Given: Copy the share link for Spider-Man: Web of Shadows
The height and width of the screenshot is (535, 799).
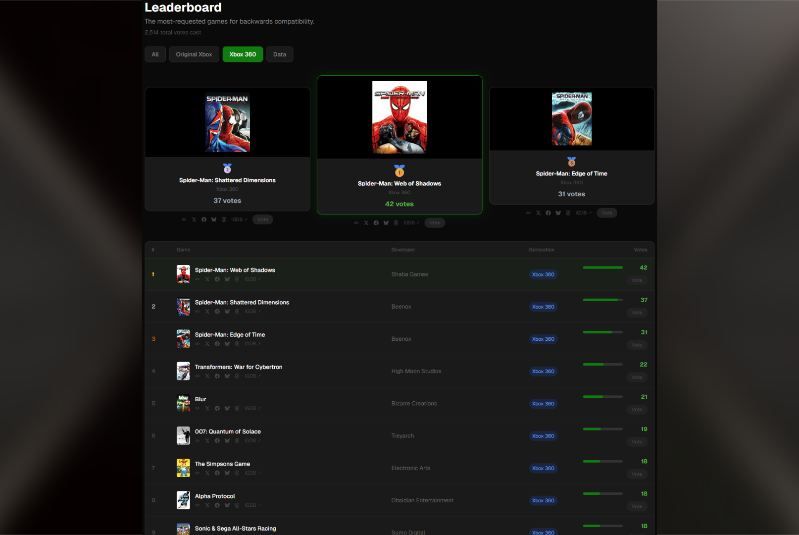Looking at the screenshot, I should tap(197, 279).
